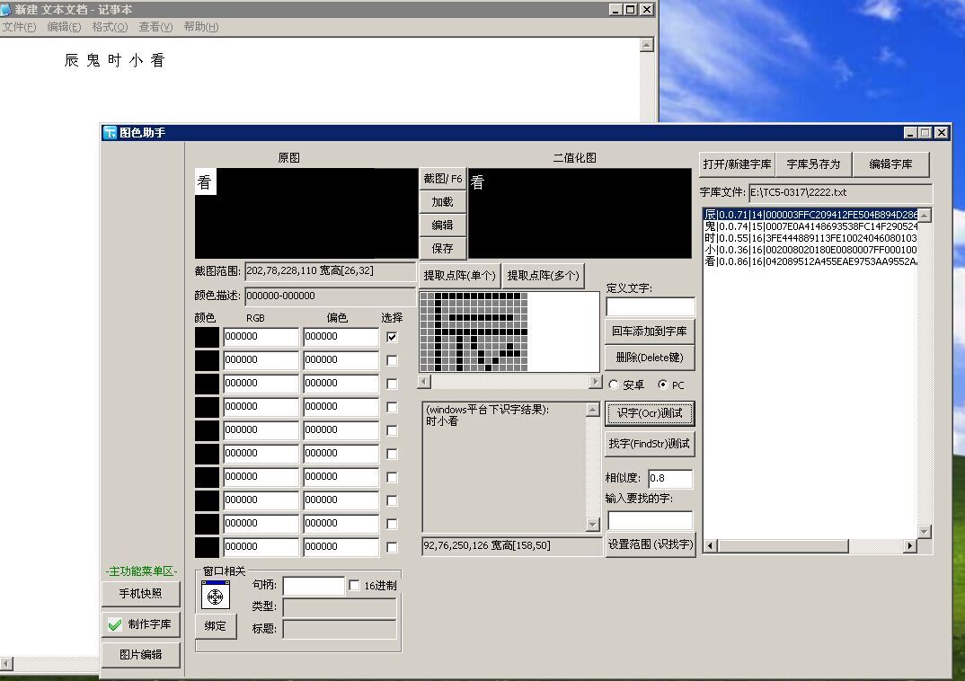Click the dot-matrix scrollbar right arrow

[x=594, y=382]
